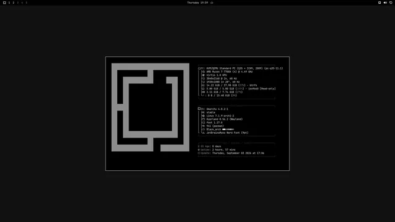Click the 'KVM/QEMU Standard PC' text line
The height and width of the screenshot is (222, 395).
(244, 68)
